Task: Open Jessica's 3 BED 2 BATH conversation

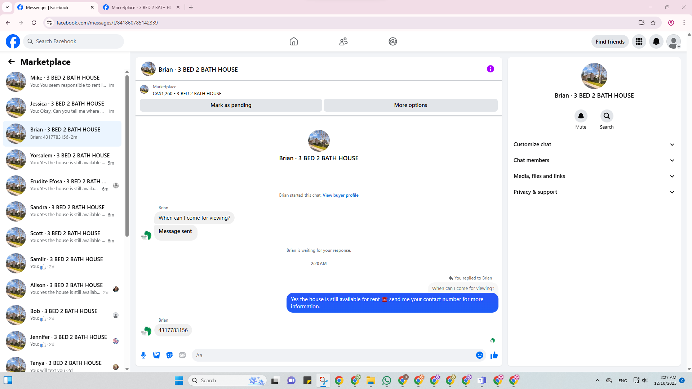Action: click(67, 107)
